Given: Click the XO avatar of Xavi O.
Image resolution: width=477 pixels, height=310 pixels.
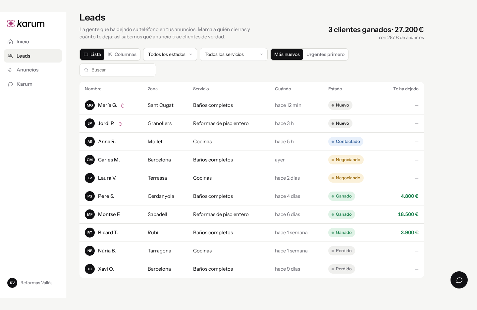Looking at the screenshot, I should tap(90, 269).
